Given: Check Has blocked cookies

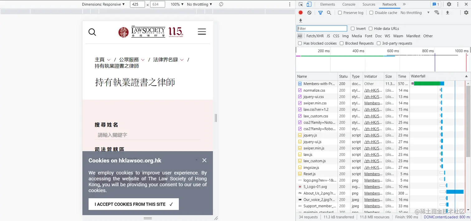Looking at the screenshot, I should point(300,44).
